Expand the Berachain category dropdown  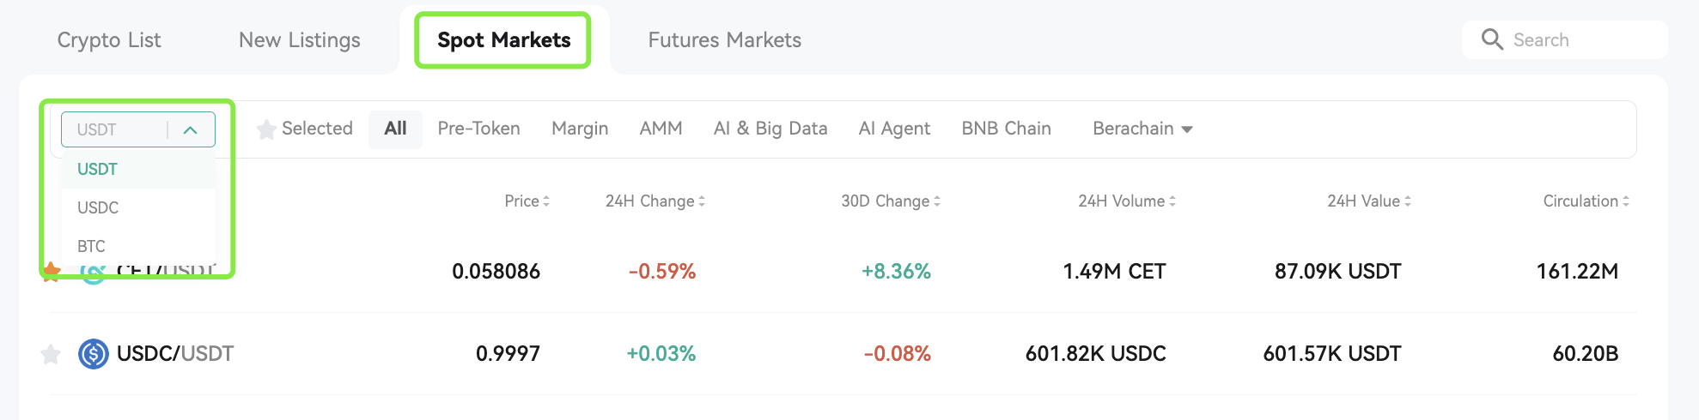(x=1142, y=129)
